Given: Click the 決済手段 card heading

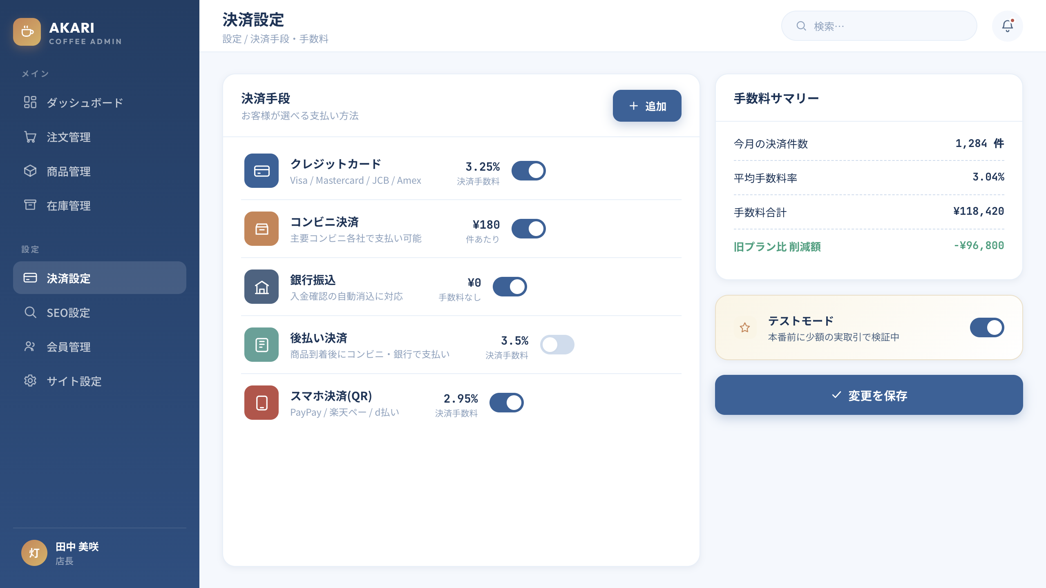Looking at the screenshot, I should [x=266, y=98].
